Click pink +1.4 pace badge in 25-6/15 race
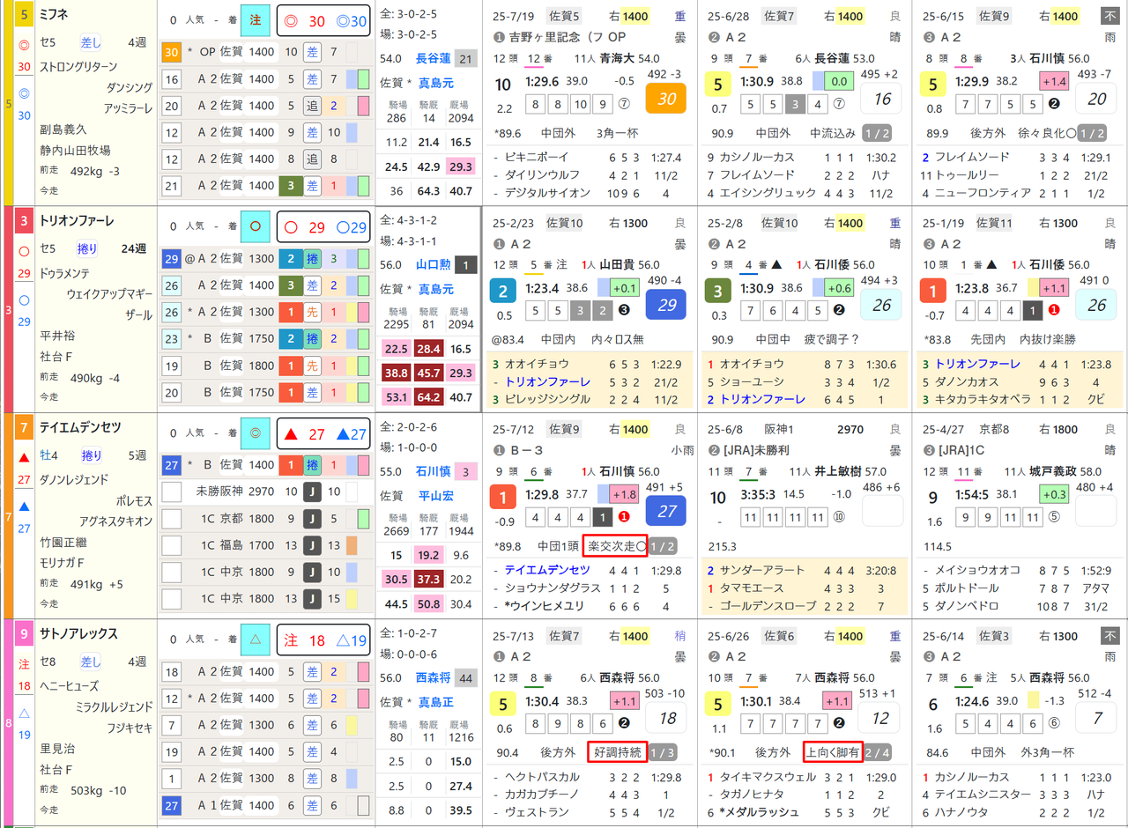 [x=1053, y=82]
